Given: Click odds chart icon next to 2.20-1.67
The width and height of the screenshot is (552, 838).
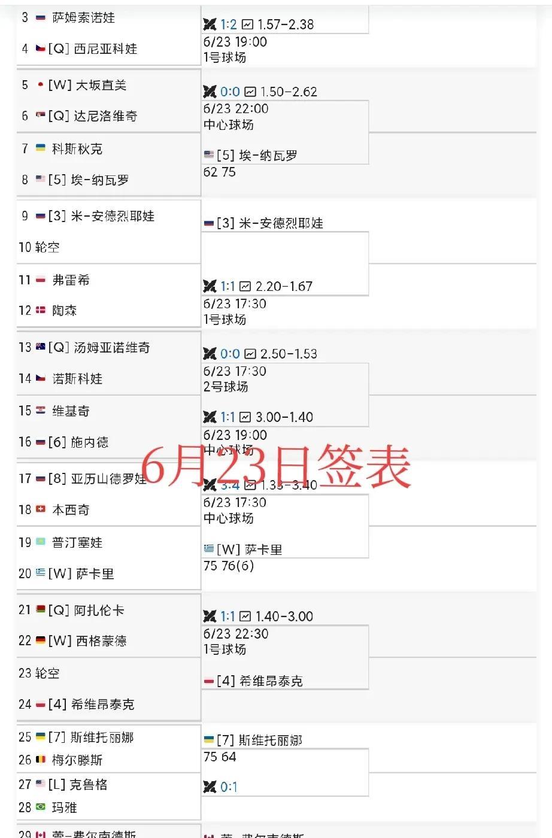Looking at the screenshot, I should click(x=245, y=287).
